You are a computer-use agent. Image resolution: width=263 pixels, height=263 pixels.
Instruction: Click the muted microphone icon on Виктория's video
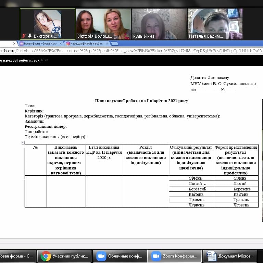(24, 36)
